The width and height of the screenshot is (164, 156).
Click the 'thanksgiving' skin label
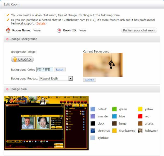tap(127, 131)
